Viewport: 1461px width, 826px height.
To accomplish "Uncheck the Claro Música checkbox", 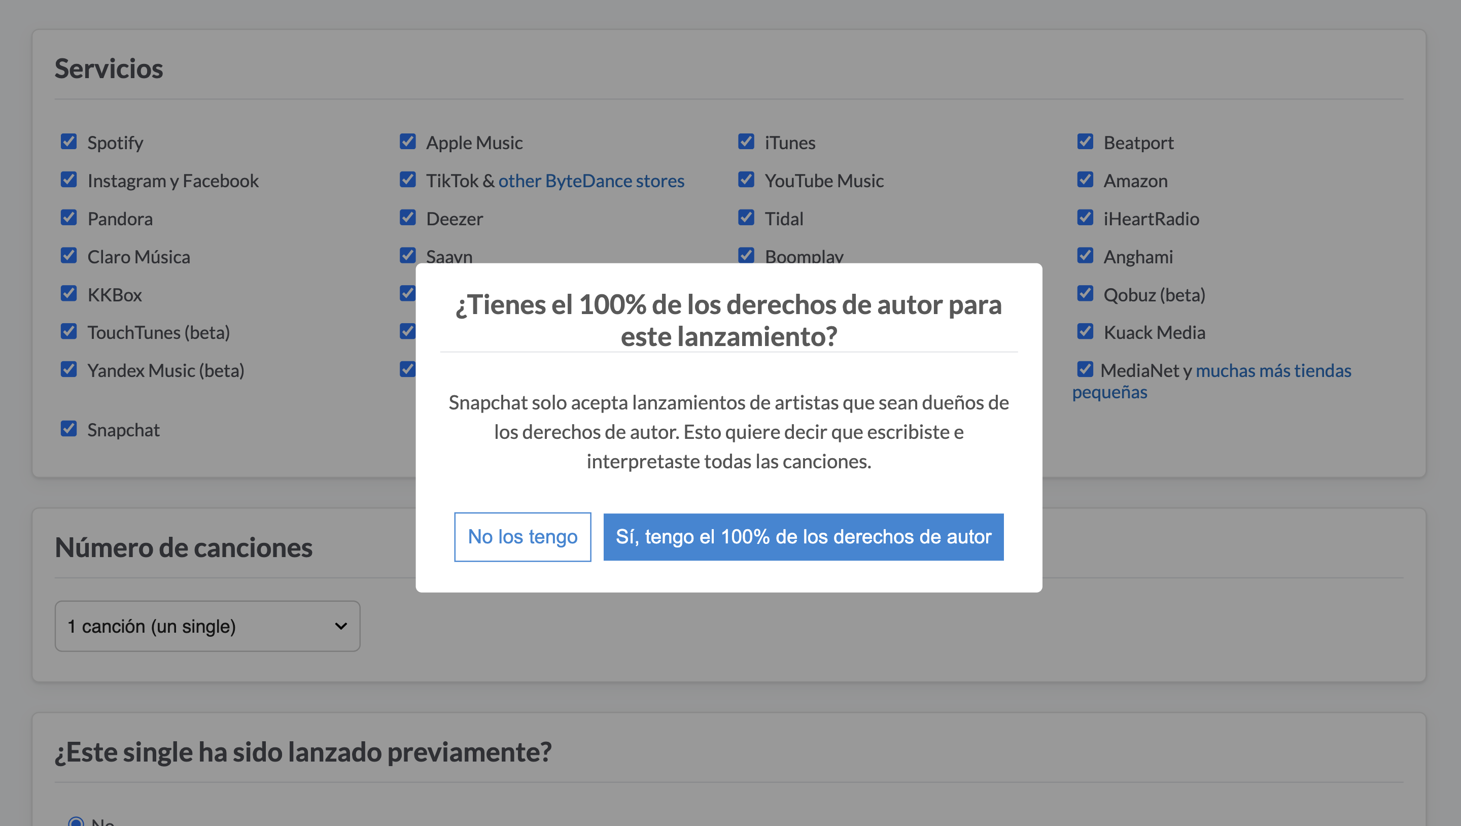I will [x=68, y=255].
